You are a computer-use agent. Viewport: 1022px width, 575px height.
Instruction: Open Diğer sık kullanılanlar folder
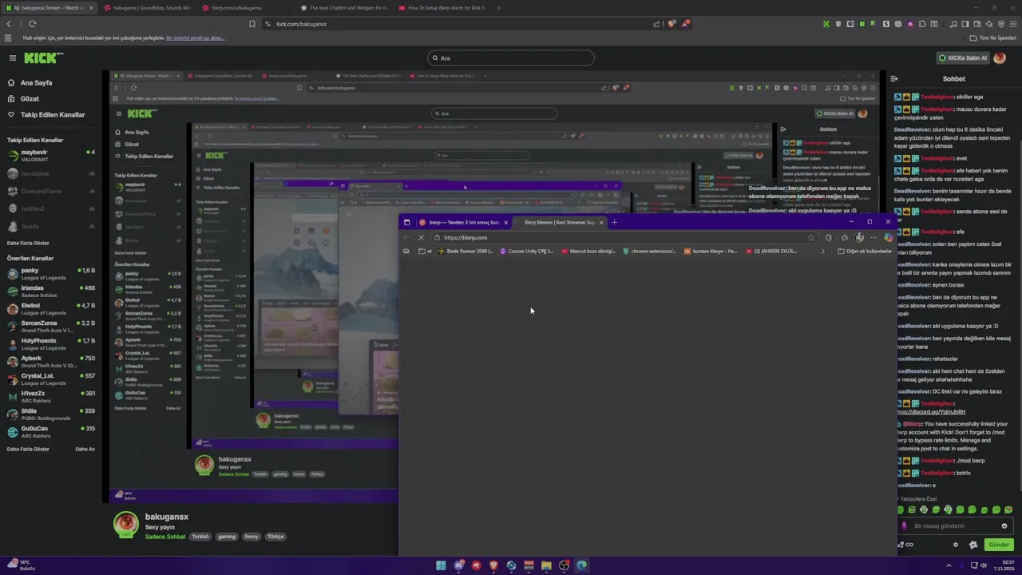(864, 251)
